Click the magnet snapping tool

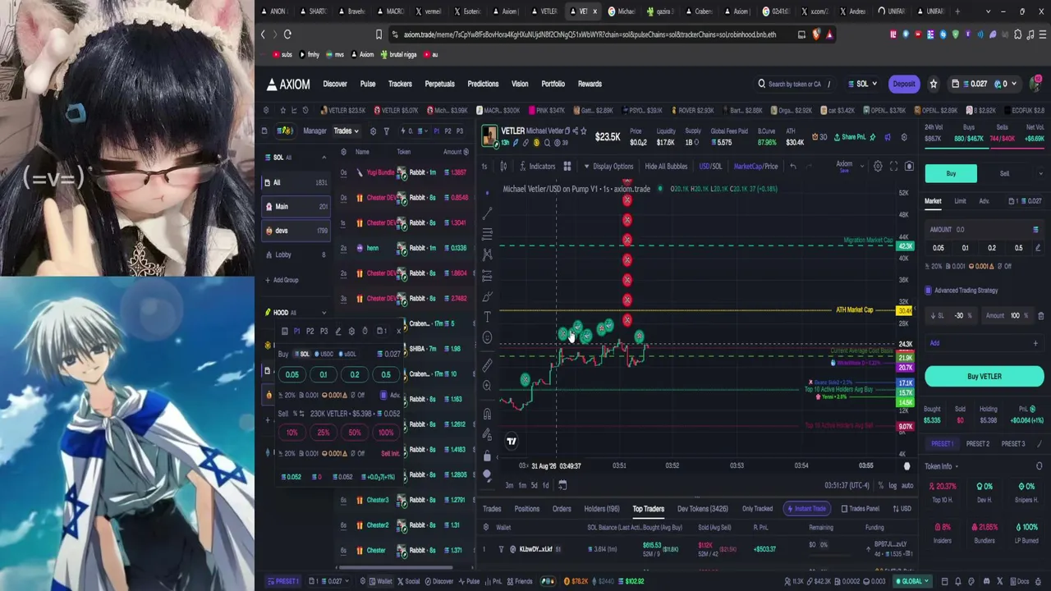coord(487,414)
